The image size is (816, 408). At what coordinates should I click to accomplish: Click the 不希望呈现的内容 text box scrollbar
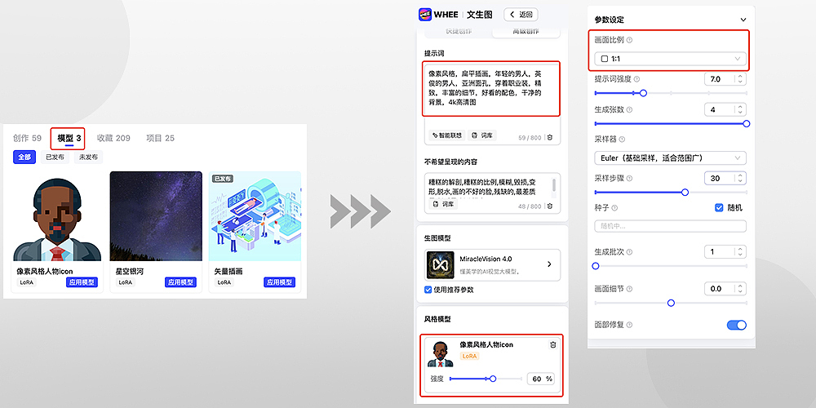click(x=554, y=184)
